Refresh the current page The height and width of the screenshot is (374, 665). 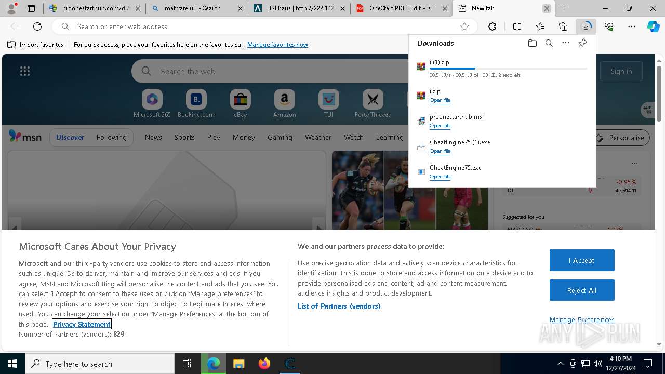(37, 26)
